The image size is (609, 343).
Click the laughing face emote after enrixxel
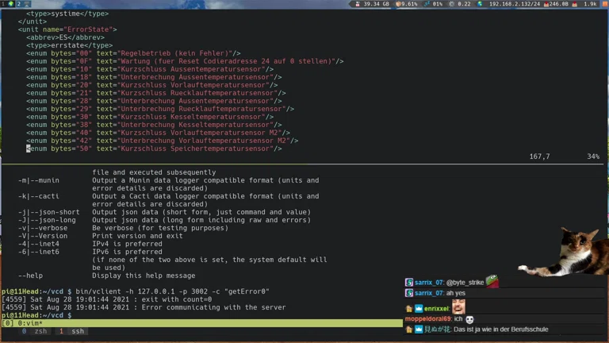458,307
